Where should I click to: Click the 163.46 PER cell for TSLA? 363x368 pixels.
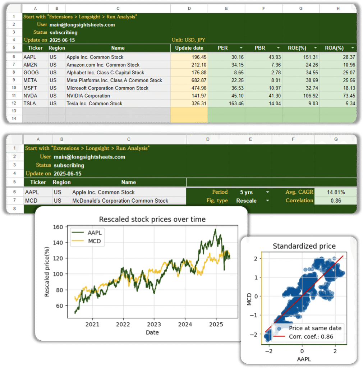(226, 103)
